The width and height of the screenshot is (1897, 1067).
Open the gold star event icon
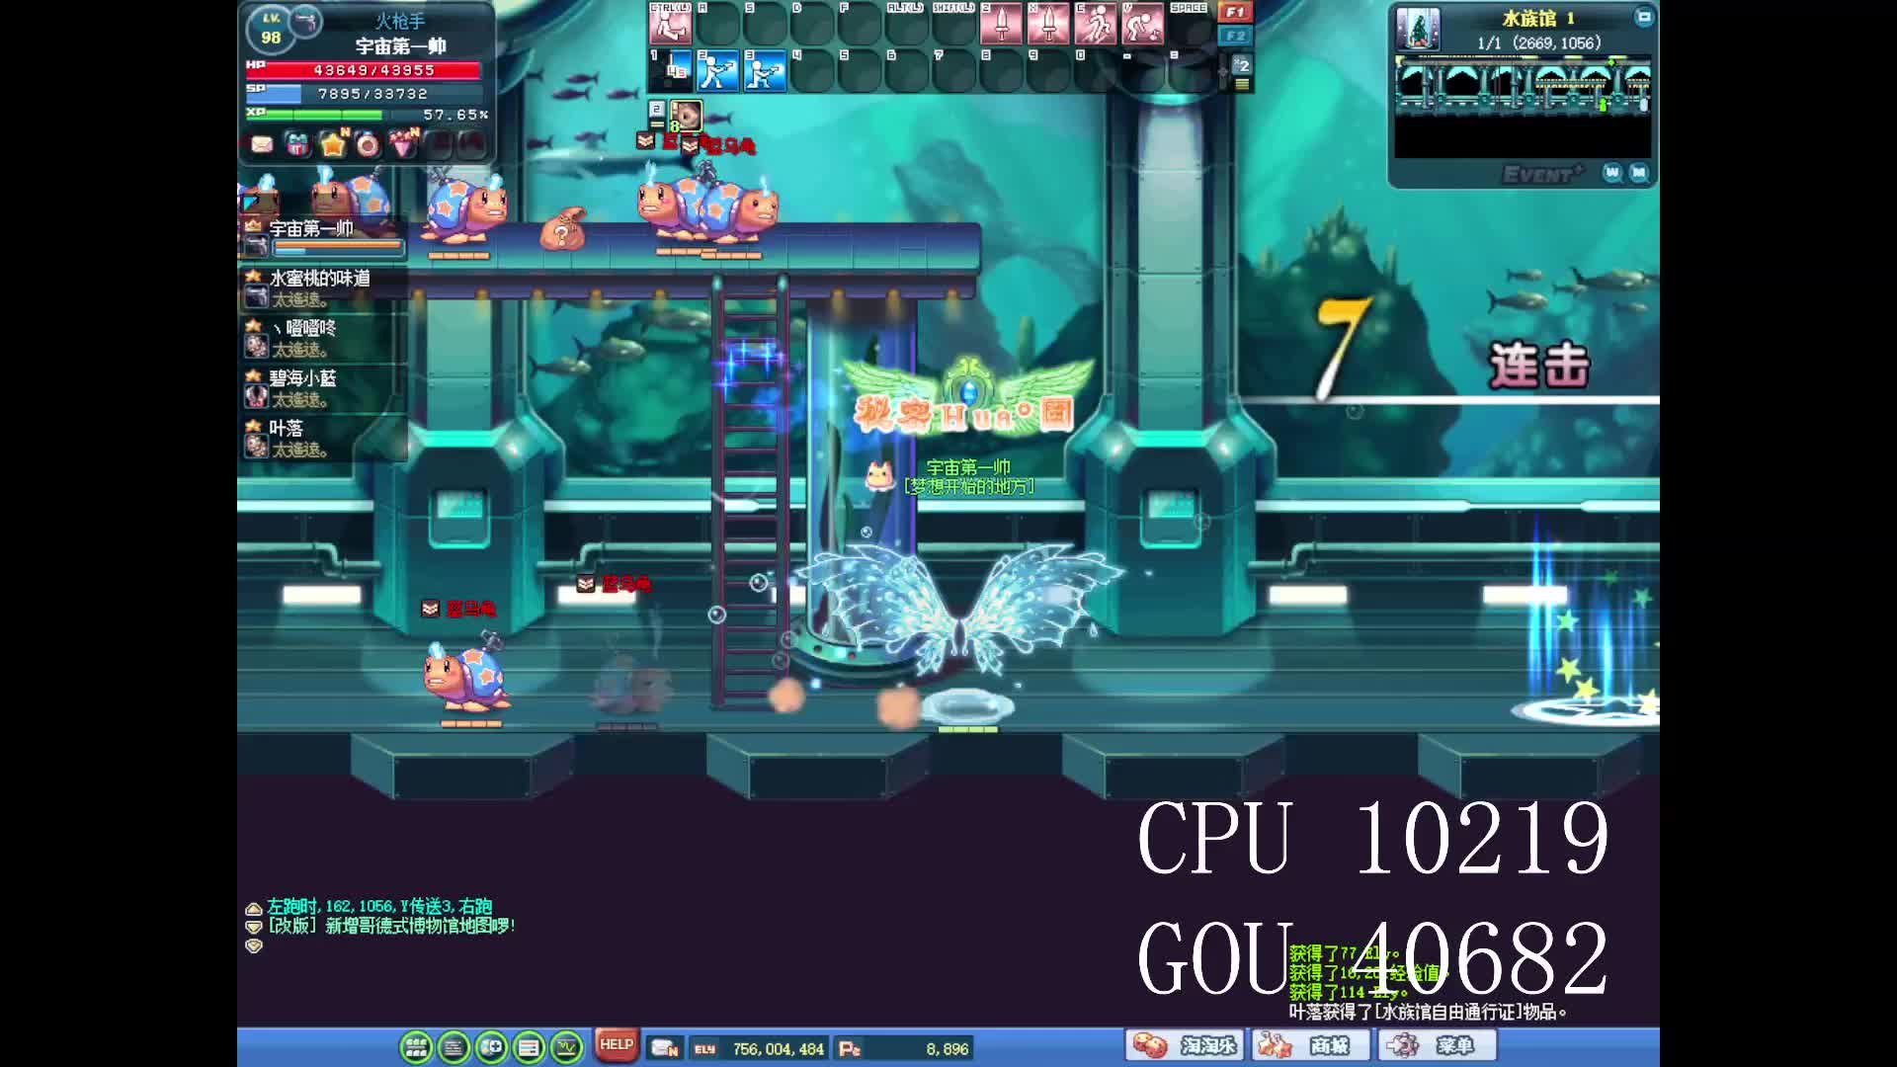click(x=333, y=145)
